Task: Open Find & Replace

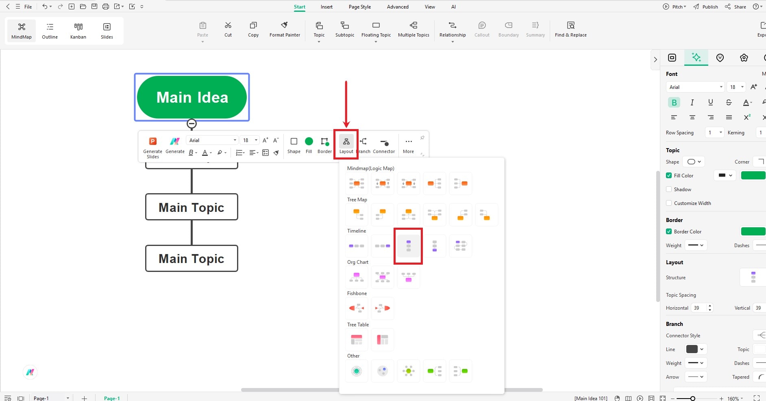Action: (x=570, y=29)
